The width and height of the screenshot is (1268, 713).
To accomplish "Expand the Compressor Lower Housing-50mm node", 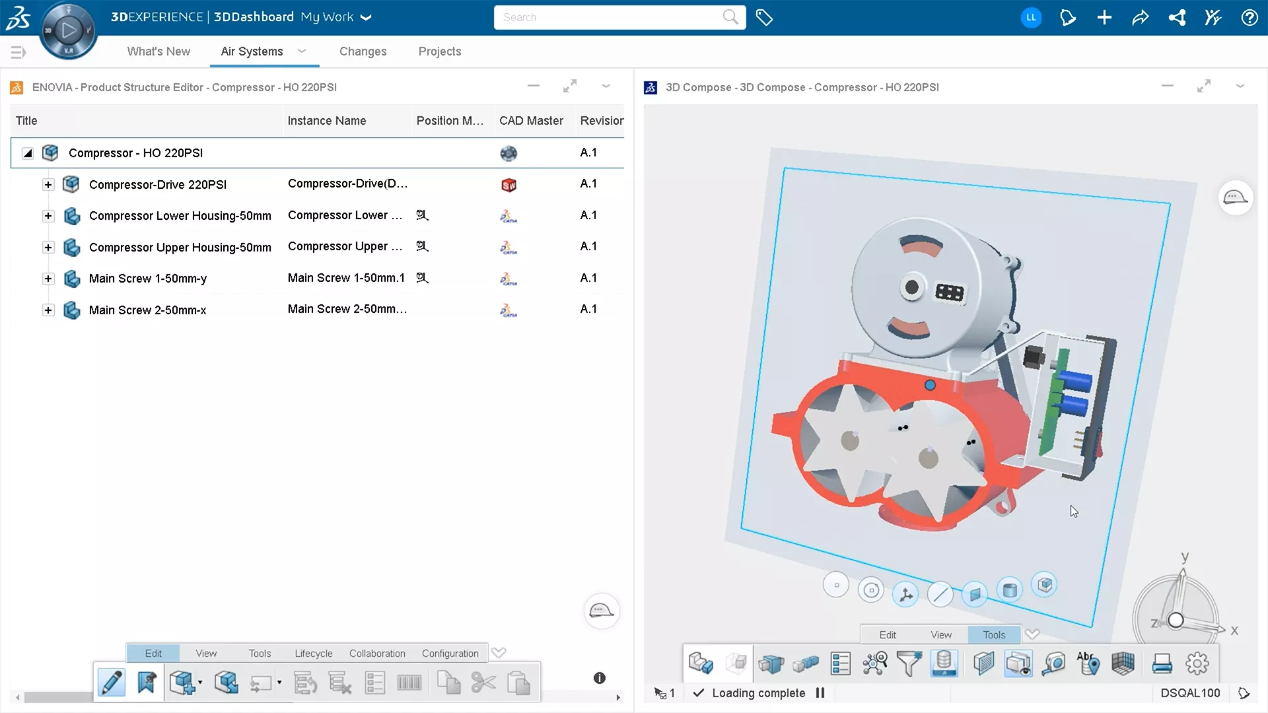I will (48, 216).
